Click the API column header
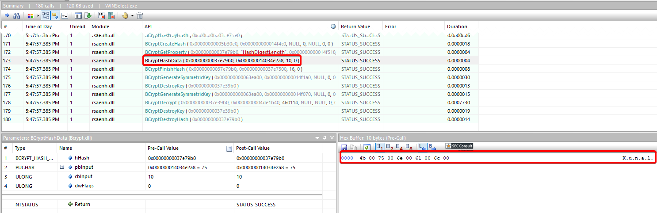 149,27
